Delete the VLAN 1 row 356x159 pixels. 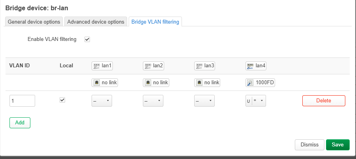tap(324, 101)
